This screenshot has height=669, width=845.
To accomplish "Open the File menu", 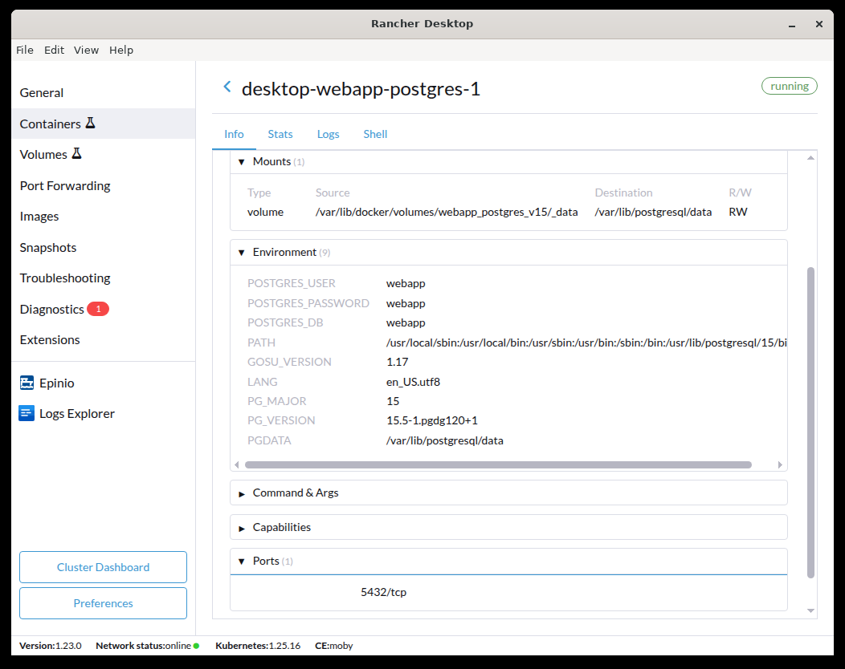I will point(25,50).
